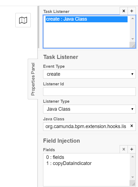Screen dimensions: 138x187
Task: Toggle the minimap icon
Action: point(23,20)
